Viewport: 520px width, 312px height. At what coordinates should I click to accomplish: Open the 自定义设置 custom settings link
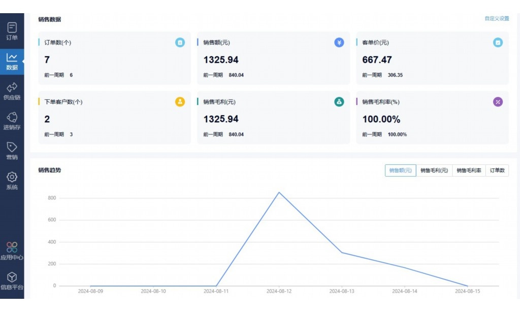coord(497,19)
